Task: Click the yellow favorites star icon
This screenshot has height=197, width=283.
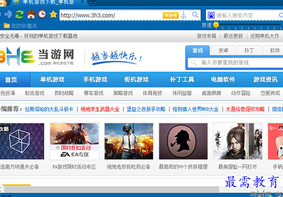Action: coord(54,14)
